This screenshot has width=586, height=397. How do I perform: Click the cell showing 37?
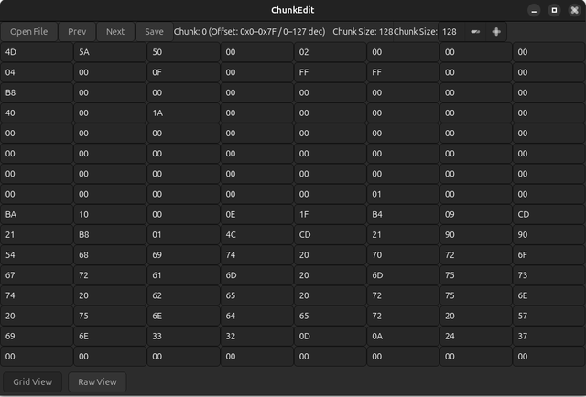pyautogui.click(x=548, y=336)
